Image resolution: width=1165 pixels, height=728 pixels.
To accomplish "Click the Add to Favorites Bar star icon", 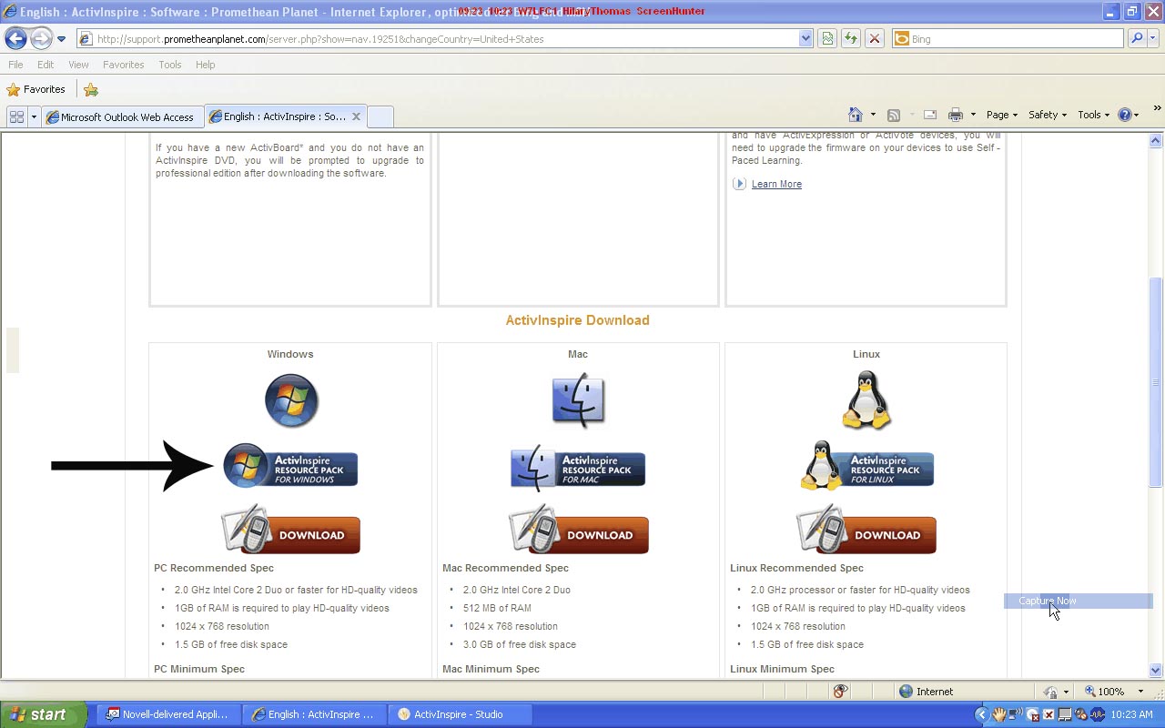I will pos(91,89).
